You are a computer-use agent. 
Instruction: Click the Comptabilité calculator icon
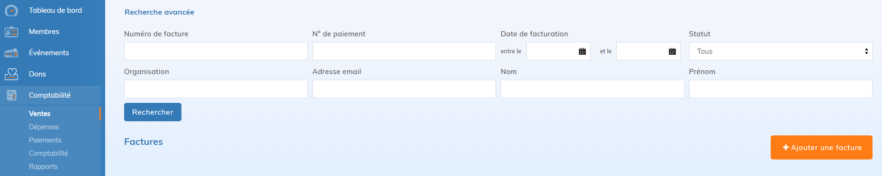pos(11,95)
